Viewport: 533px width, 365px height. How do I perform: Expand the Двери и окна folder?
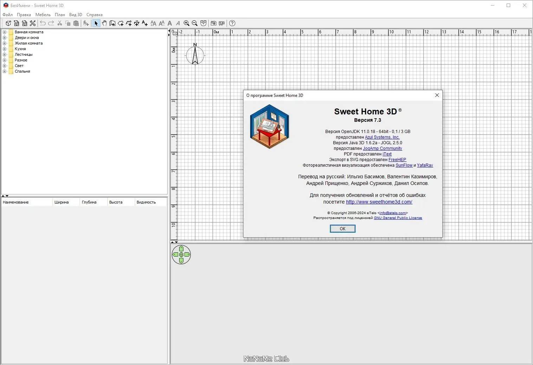pos(5,38)
